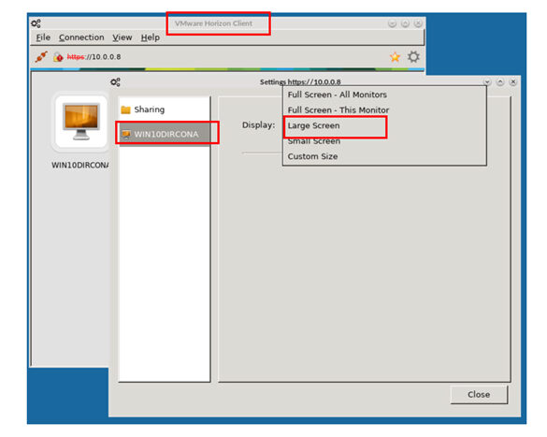
Task: Select Sharing in the settings list
Action: [x=165, y=109]
